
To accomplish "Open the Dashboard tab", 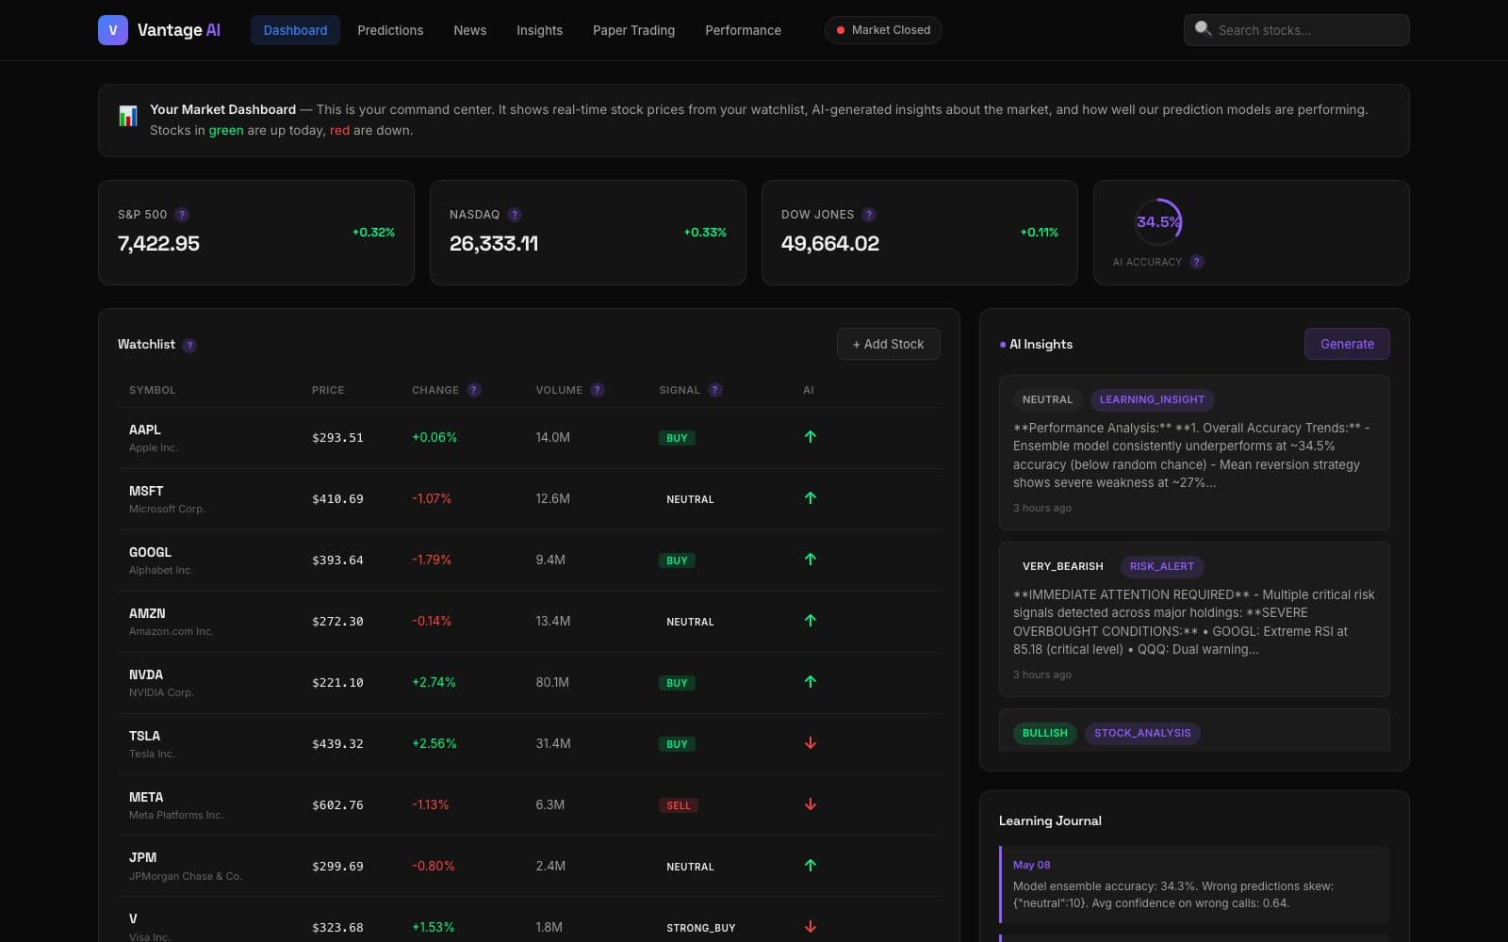I will (295, 30).
